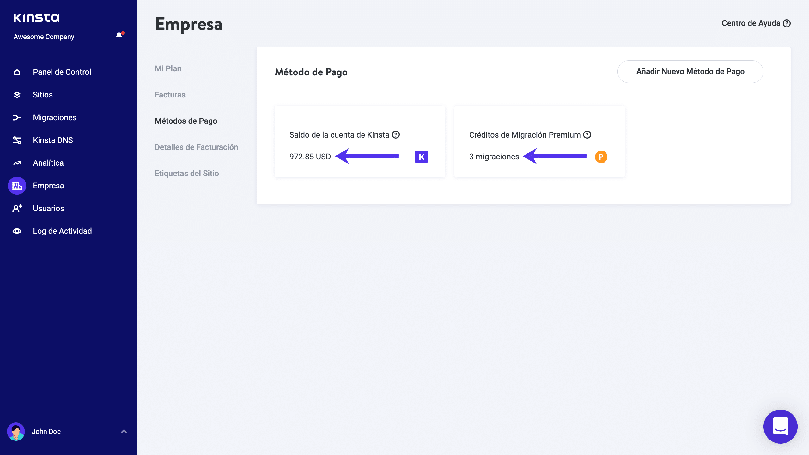Screen dimensions: 809x455
Task: Click the Kinsta logo
Action: (x=36, y=18)
